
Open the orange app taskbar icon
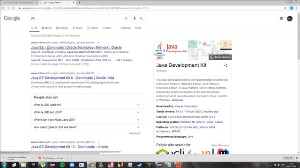[x=179, y=165]
